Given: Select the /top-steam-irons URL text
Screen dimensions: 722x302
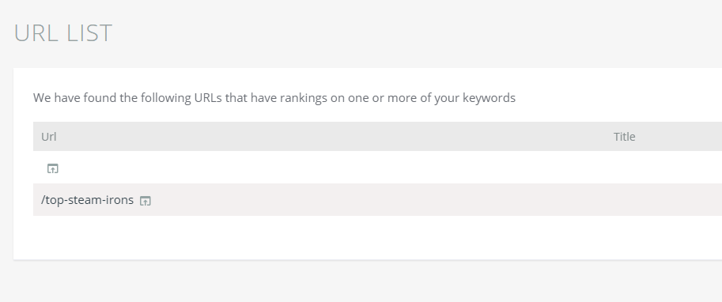Looking at the screenshot, I should tap(88, 200).
